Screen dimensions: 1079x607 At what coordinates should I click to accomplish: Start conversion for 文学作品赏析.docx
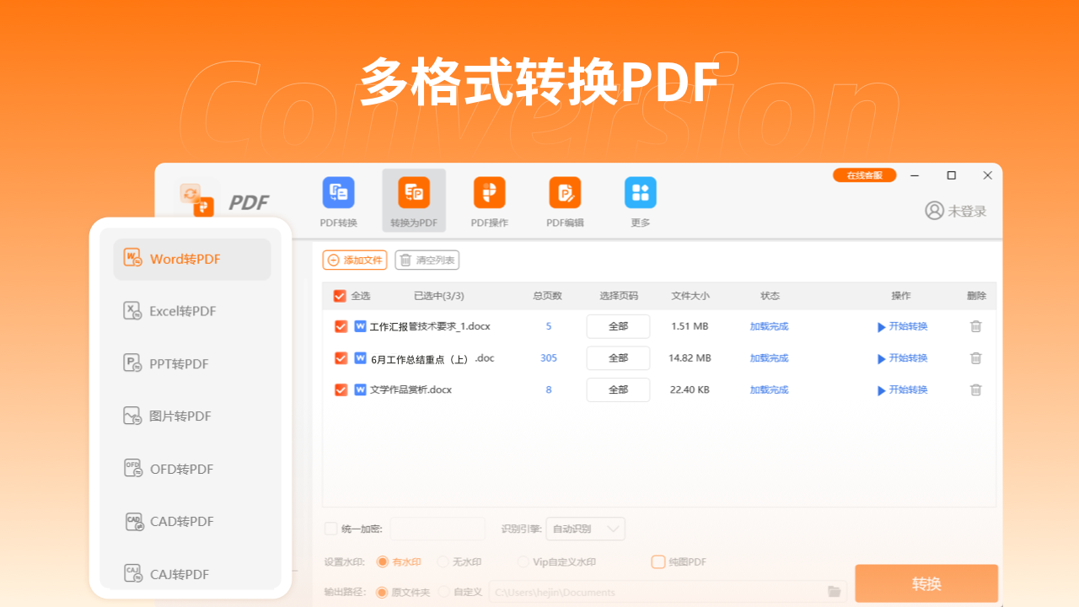pos(902,389)
